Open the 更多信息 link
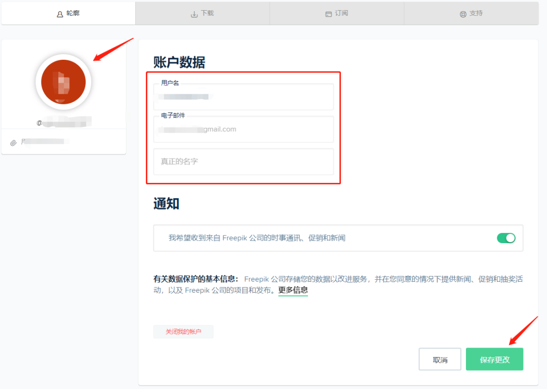Image resolution: width=547 pixels, height=389 pixels. [x=293, y=290]
